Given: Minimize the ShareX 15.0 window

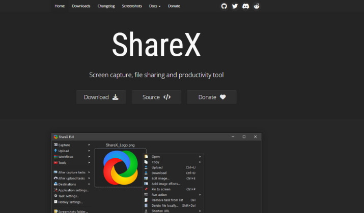Looking at the screenshot, I should click(233, 137).
